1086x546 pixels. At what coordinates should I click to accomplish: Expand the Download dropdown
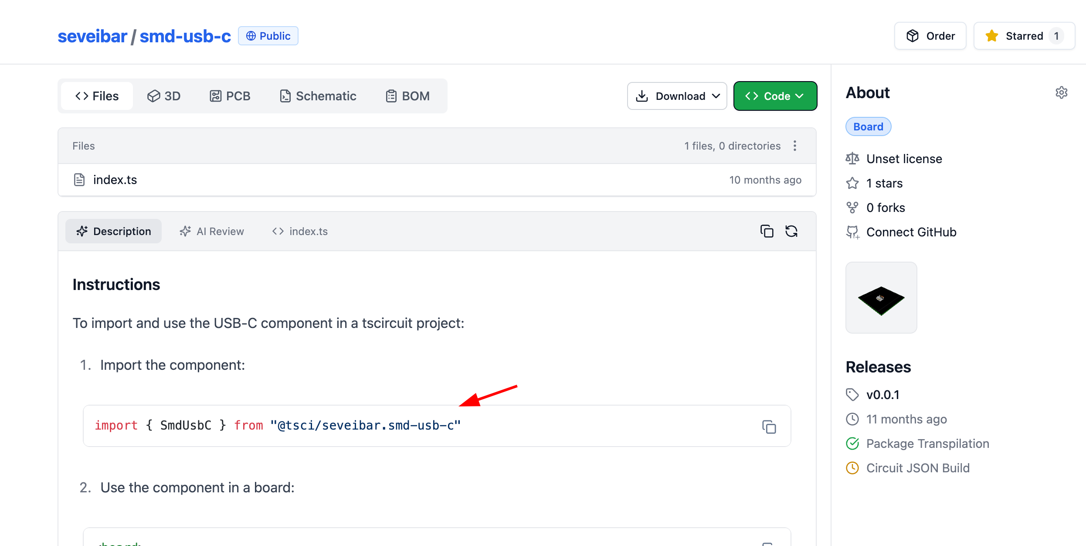click(x=677, y=96)
